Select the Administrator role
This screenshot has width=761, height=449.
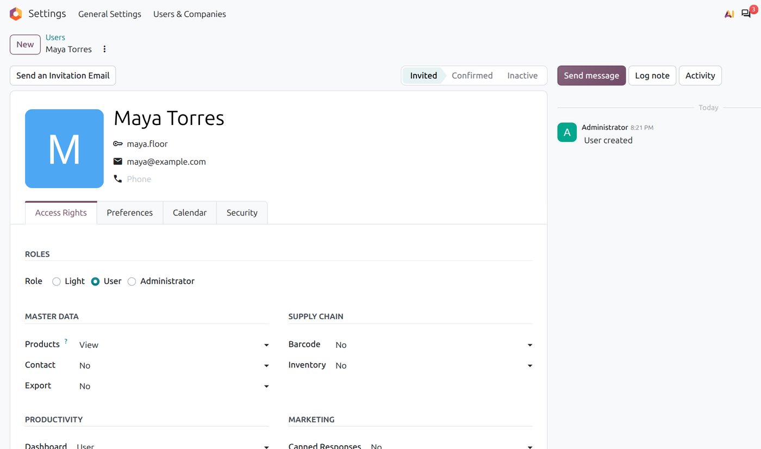click(132, 282)
